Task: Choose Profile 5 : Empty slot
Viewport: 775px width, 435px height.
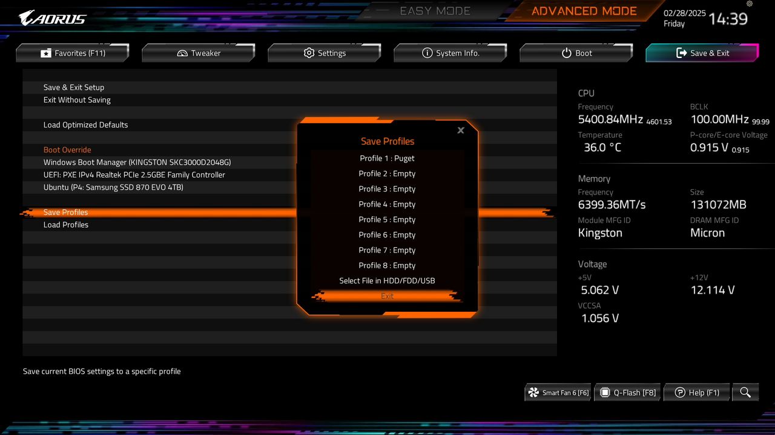Action: tap(387, 219)
